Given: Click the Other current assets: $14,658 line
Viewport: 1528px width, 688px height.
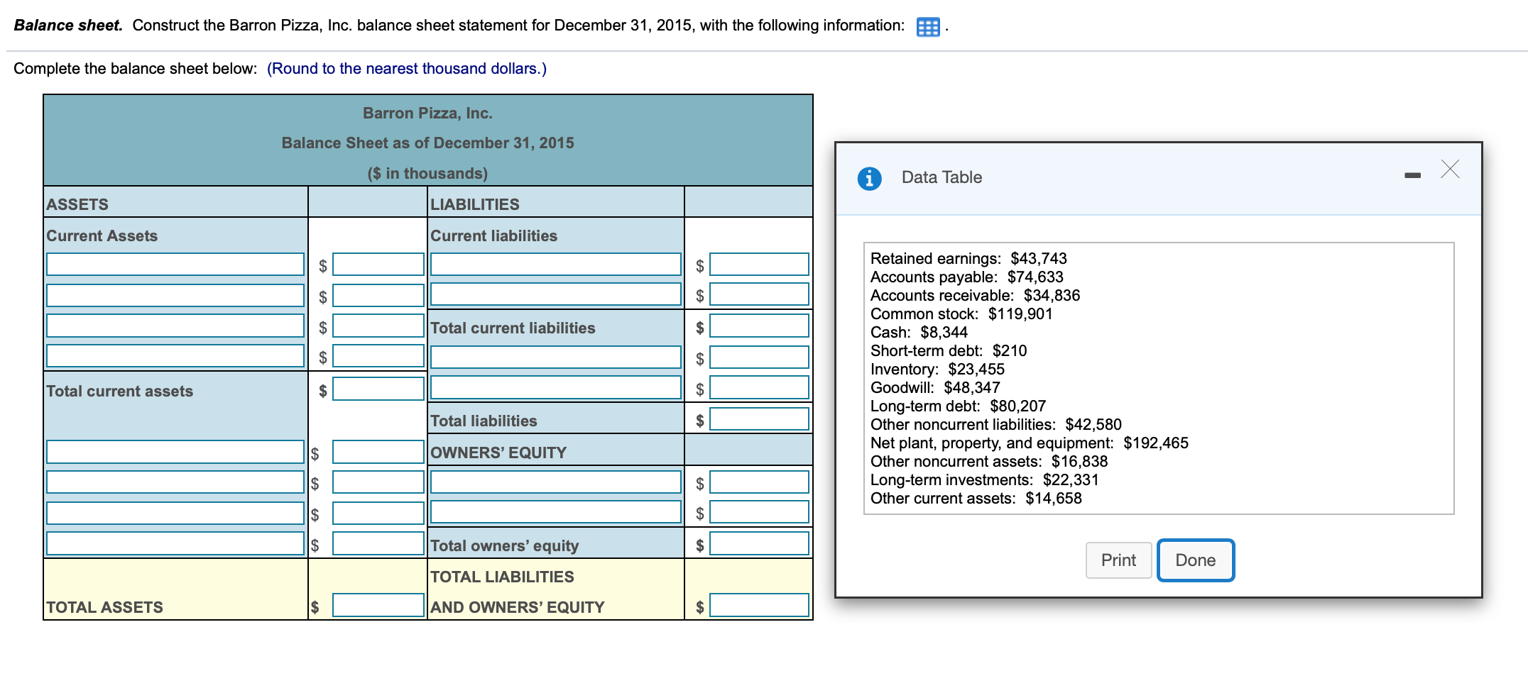Looking at the screenshot, I should point(976,499).
